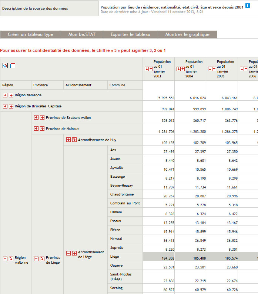Select the Bassenge commune row label
Image resolution: width=258 pixels, height=294 pixels.
(118, 177)
